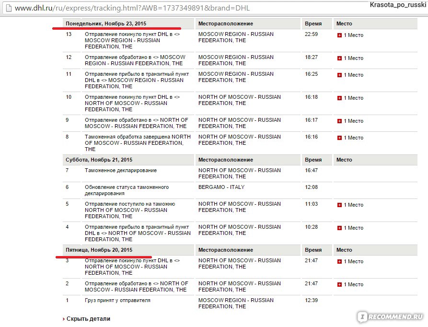Click time '16:25' in row 11
428x327 pixels.
click(311, 74)
